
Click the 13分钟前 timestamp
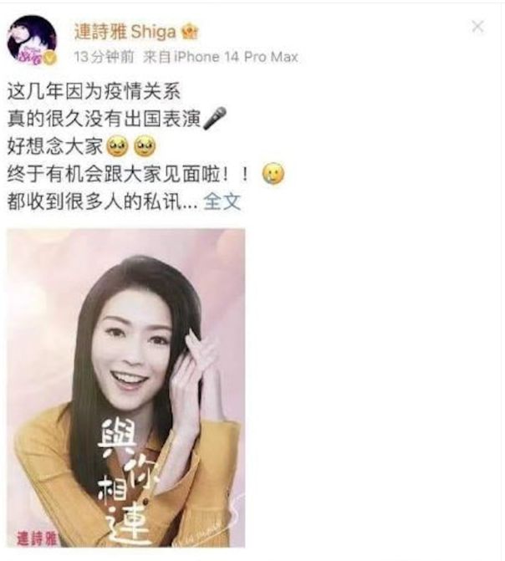[x=104, y=57]
